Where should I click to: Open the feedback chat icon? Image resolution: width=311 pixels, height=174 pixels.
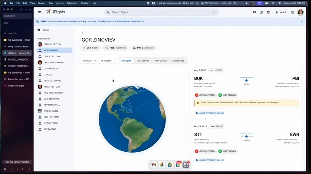[254, 12]
